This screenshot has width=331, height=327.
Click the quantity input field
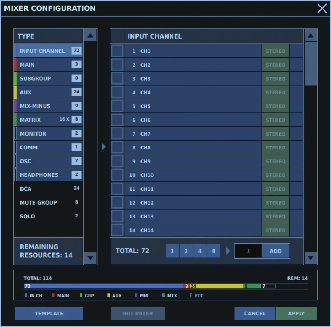coord(248,251)
